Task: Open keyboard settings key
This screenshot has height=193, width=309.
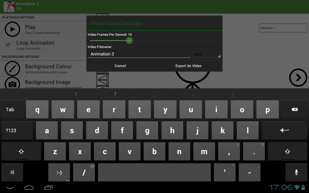Action: point(12,172)
